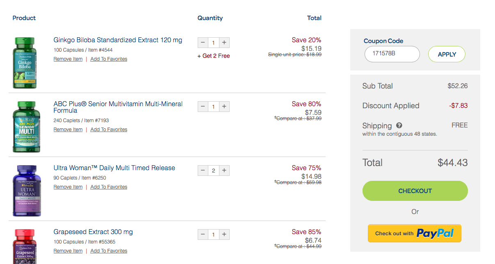Add Grapeseed Extract to favorites
The height and width of the screenshot is (264, 495).
click(109, 251)
